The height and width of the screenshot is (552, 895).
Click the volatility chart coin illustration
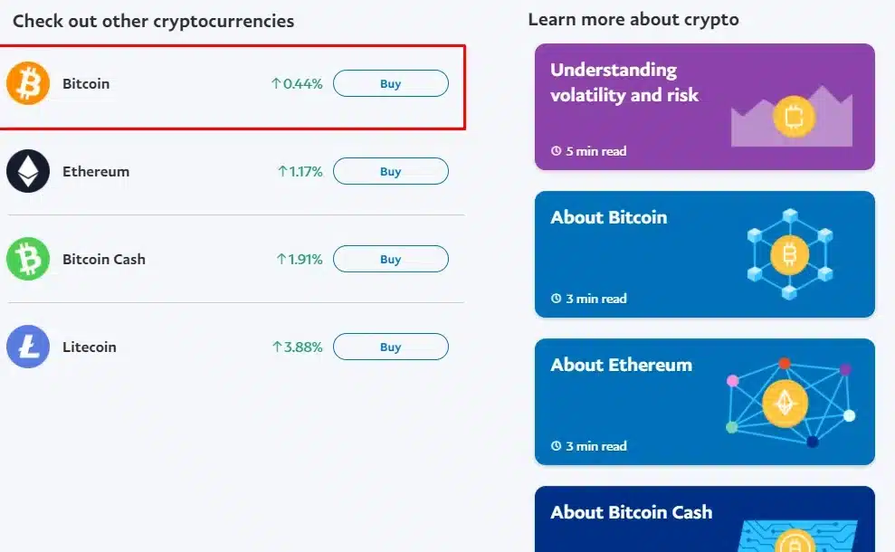(793, 118)
